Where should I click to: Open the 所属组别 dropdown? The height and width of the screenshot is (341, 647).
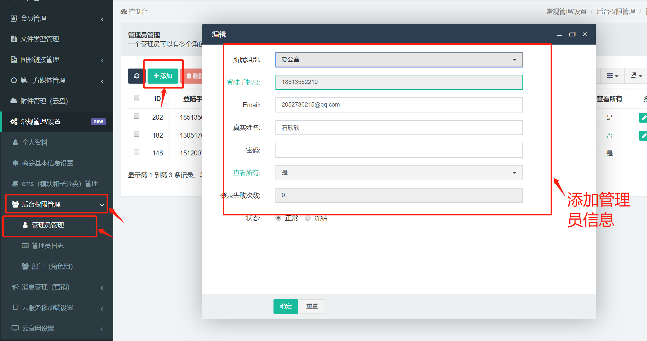click(399, 60)
